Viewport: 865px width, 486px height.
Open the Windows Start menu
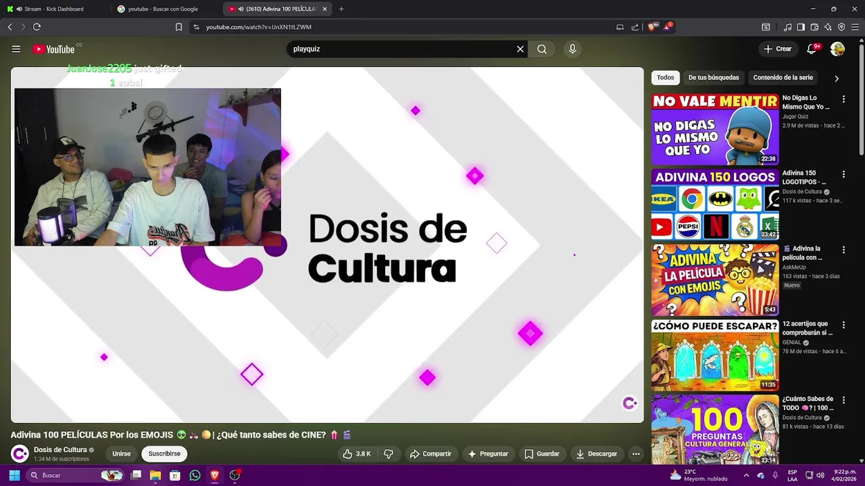click(x=14, y=475)
